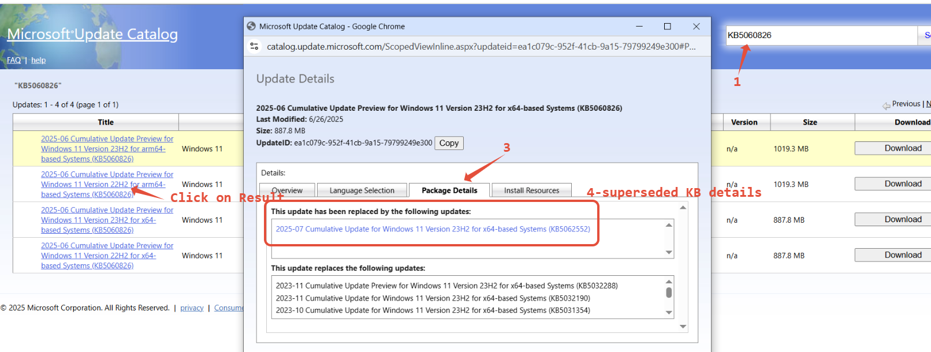Screen dimensions: 931x352
Task: Click Windows 11 cell in 22H2 x64 row
Action: coord(202,256)
